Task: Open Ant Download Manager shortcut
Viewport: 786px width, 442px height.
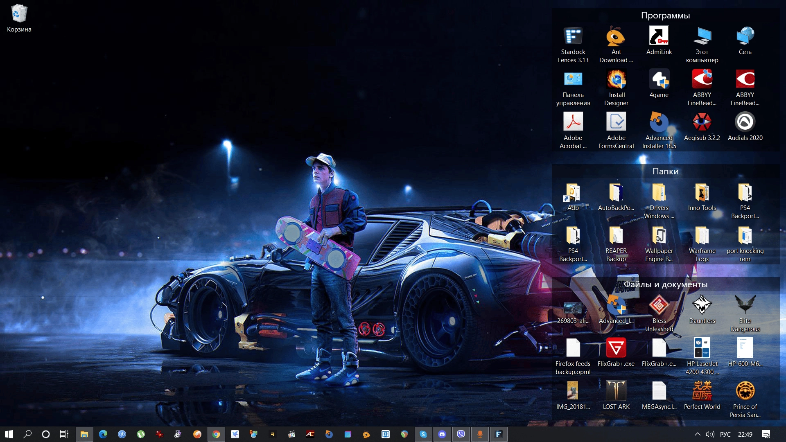Action: pyautogui.click(x=616, y=45)
